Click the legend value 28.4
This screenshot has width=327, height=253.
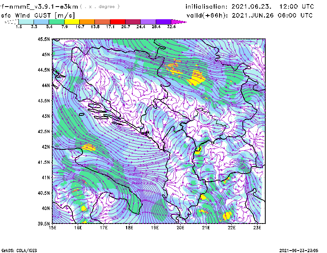[x=156, y=27]
